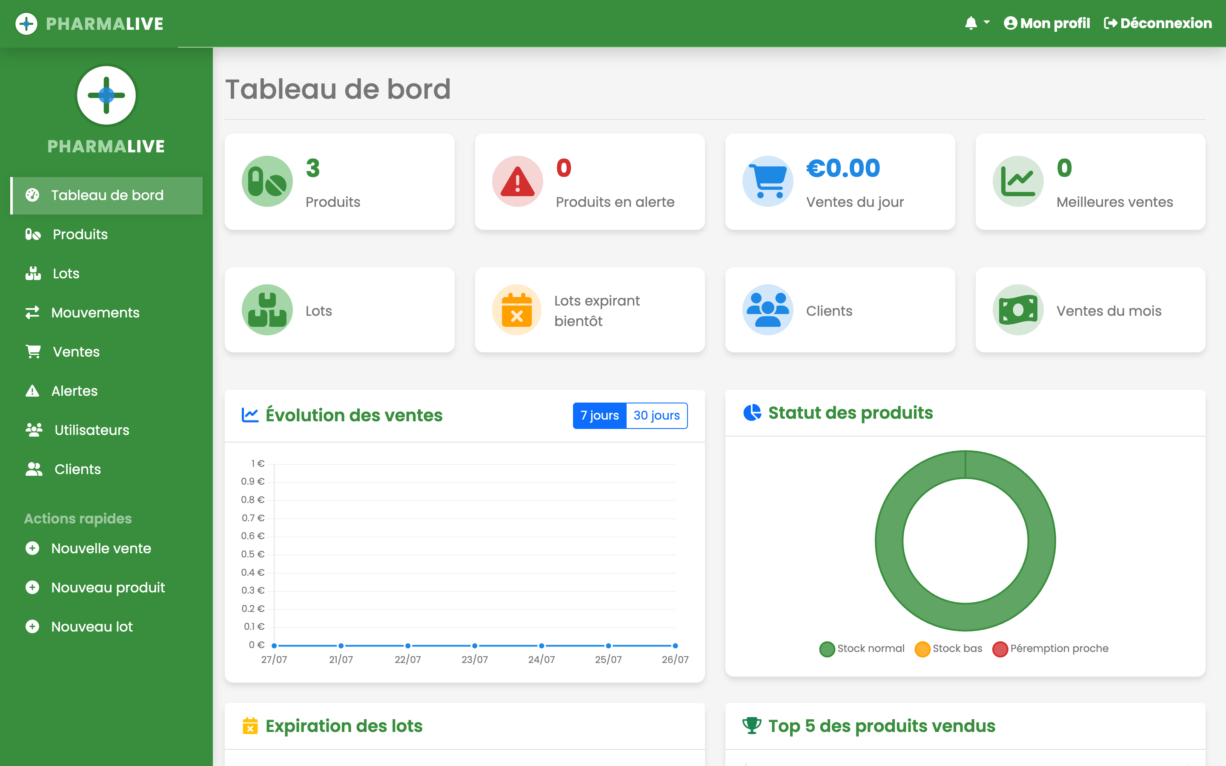1226x766 pixels.
Task: Click the Lots expirant bientôt label
Action: (x=597, y=311)
